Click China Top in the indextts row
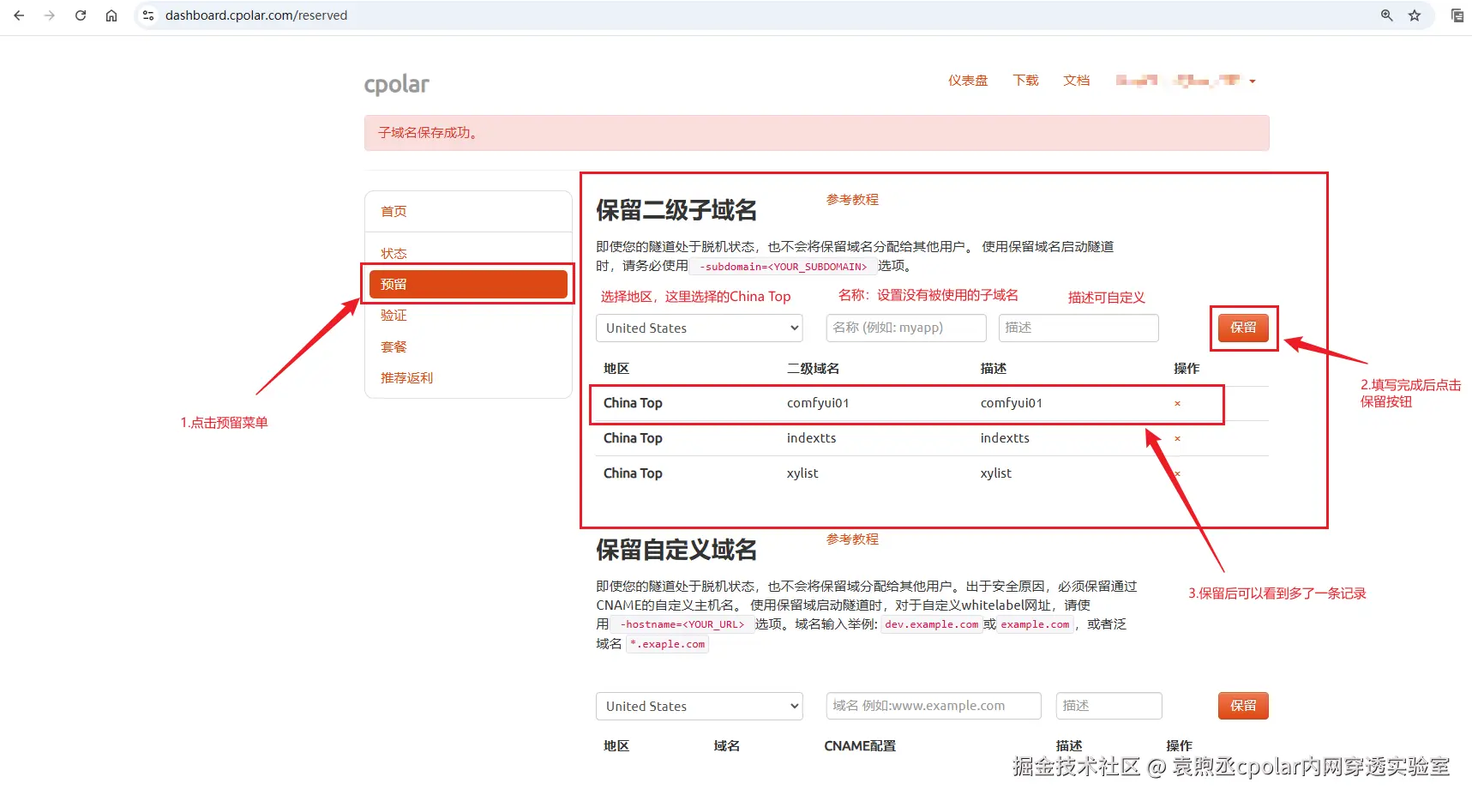Screen dimensions: 1472x801 (633, 438)
